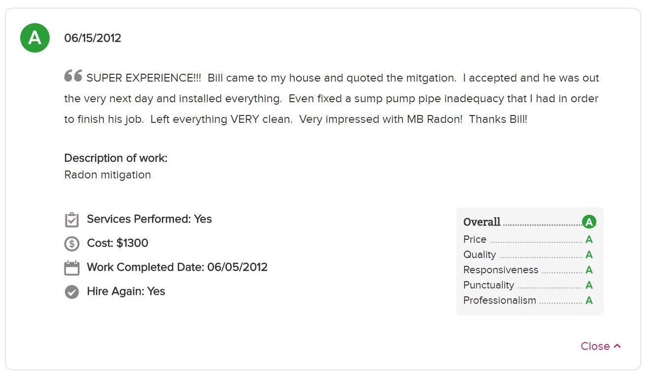Click the Cost: $1300 text
This screenshot has width=648, height=374.
tap(118, 243)
